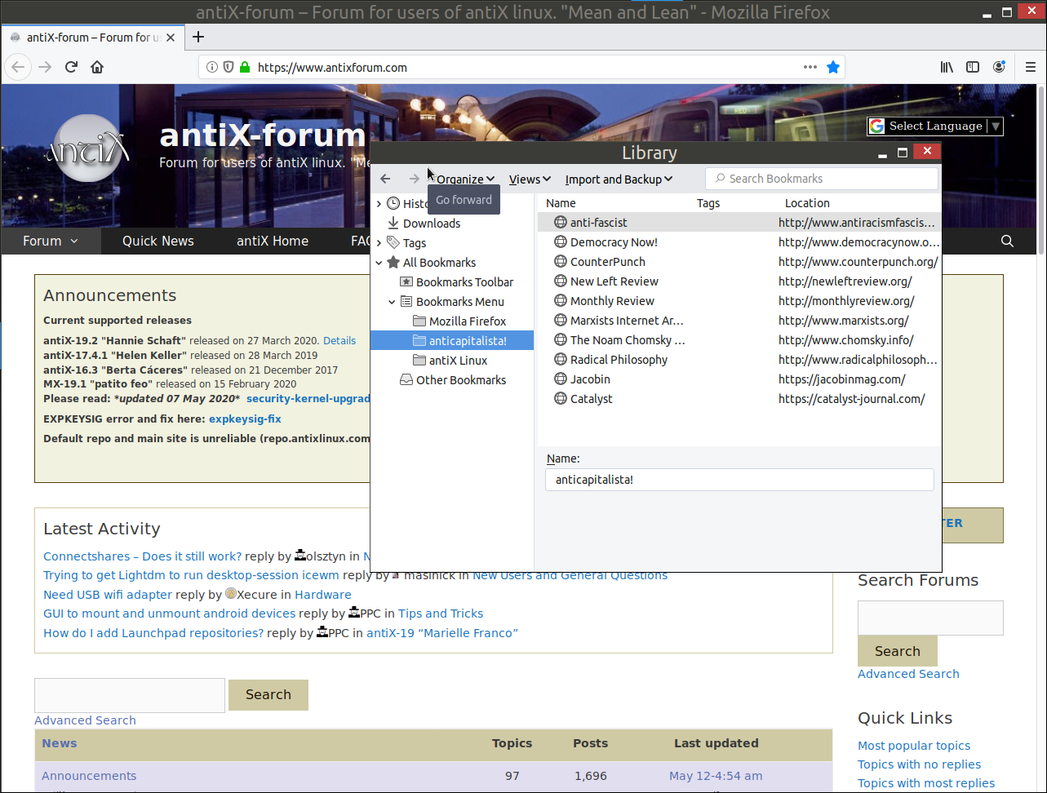Open the expkeysig-fix link
1047x793 pixels.
(x=245, y=419)
